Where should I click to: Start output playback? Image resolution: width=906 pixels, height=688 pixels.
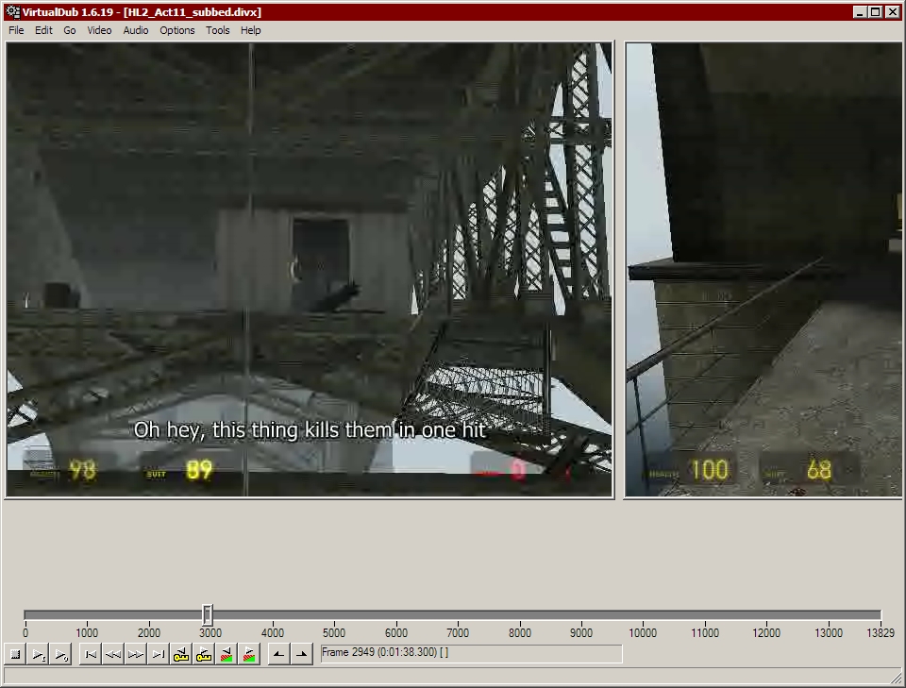pos(60,654)
